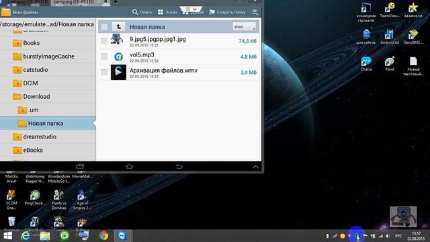Click the Архивация файлов.wmv video thumbnail
This screenshot has height=242, width=430.
pos(118,72)
